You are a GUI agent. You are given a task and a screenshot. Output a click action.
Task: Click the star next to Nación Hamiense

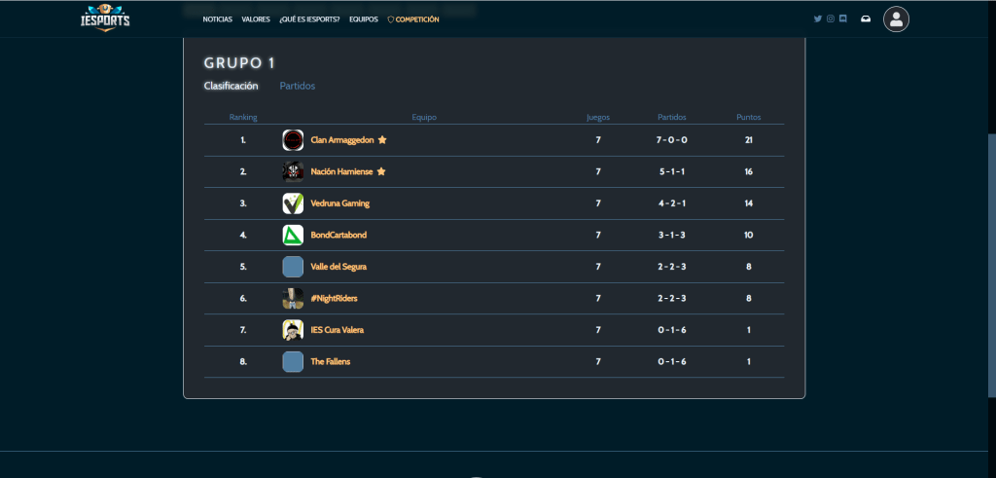381,172
